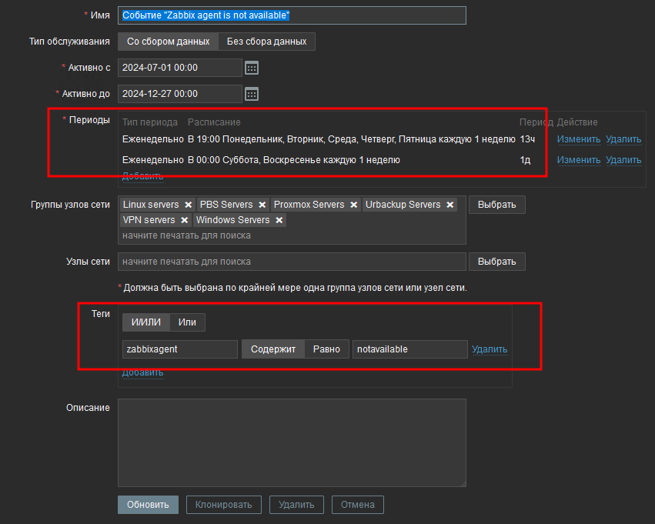Screen dimensions: 655x524
Task: Add a new tag via Добавить
Action: tap(142, 372)
